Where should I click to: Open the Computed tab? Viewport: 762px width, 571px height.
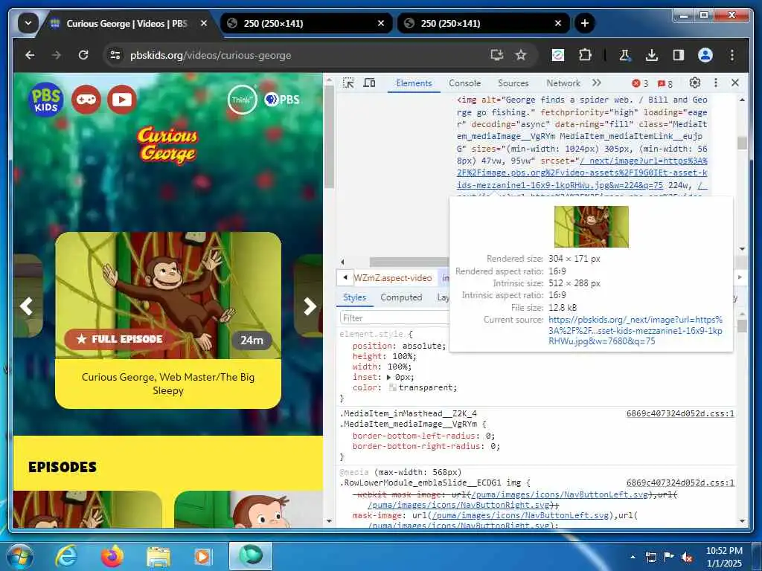coord(401,297)
